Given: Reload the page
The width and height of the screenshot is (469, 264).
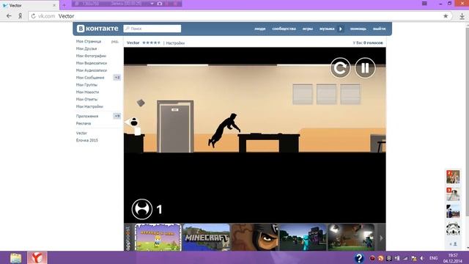Looking at the screenshot, I should (x=33, y=16).
